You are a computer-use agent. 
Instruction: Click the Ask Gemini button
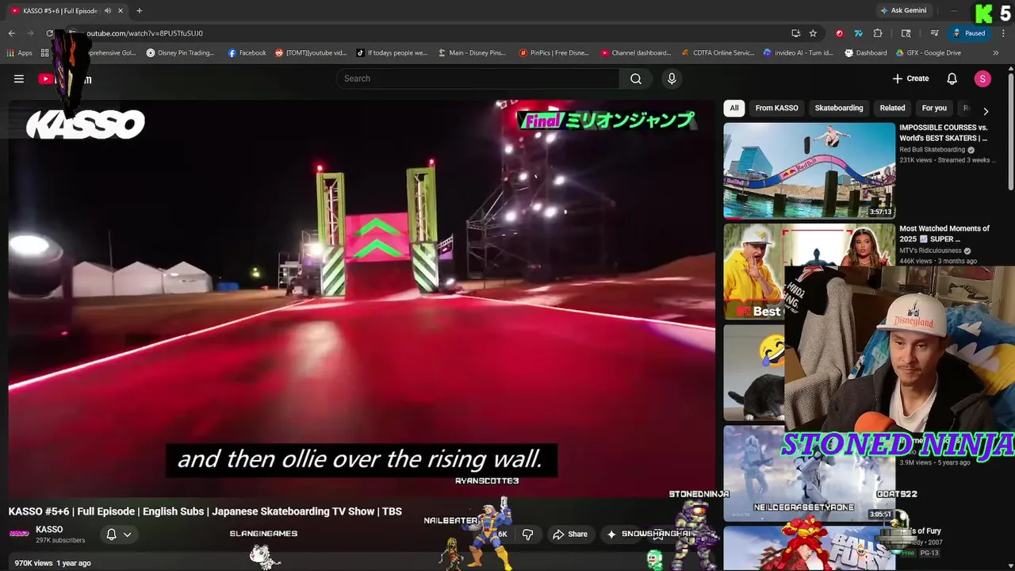coord(903,10)
